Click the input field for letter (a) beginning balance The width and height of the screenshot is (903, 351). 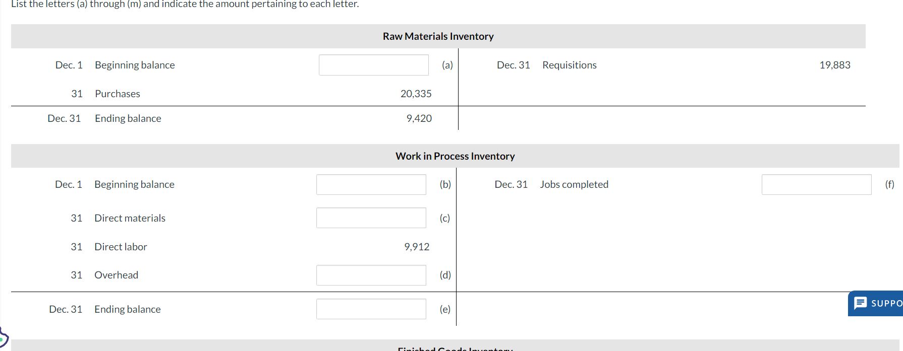coord(373,64)
